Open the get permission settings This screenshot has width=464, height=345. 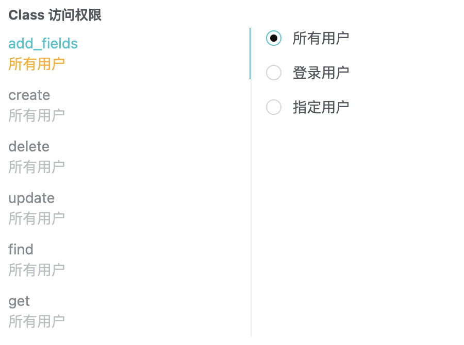(x=19, y=301)
